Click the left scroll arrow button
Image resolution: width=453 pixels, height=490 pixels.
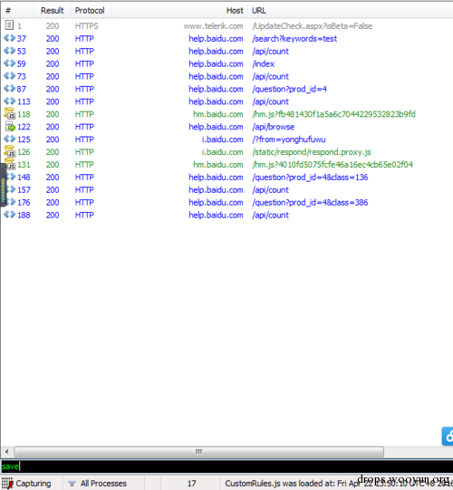[x=6, y=452]
